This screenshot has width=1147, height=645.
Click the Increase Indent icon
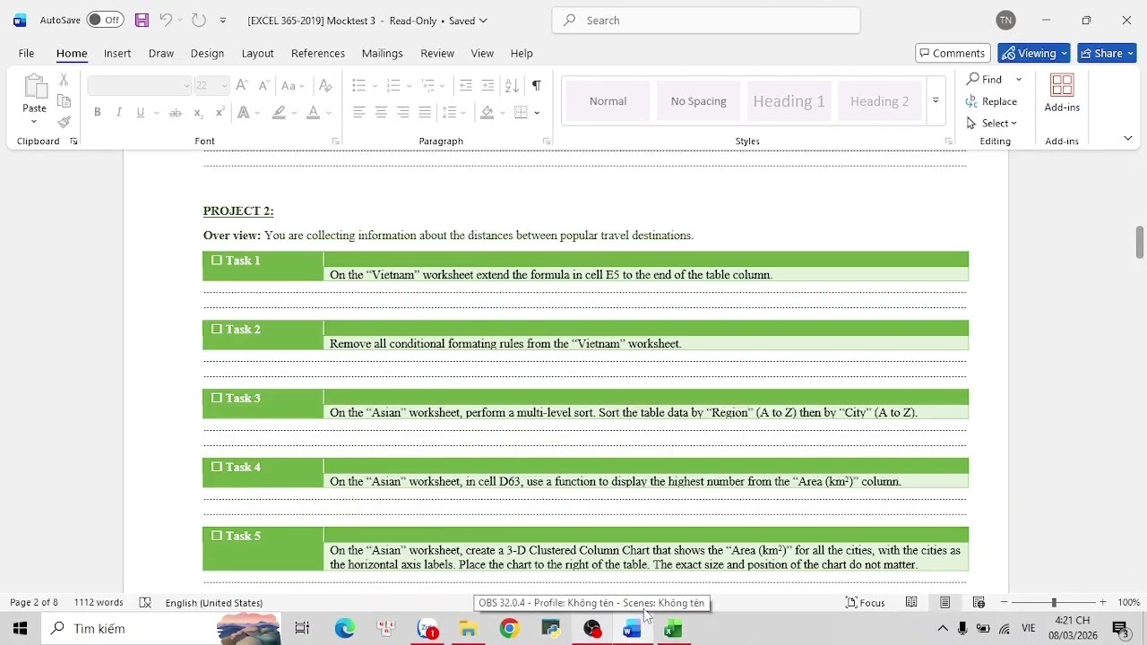(487, 85)
